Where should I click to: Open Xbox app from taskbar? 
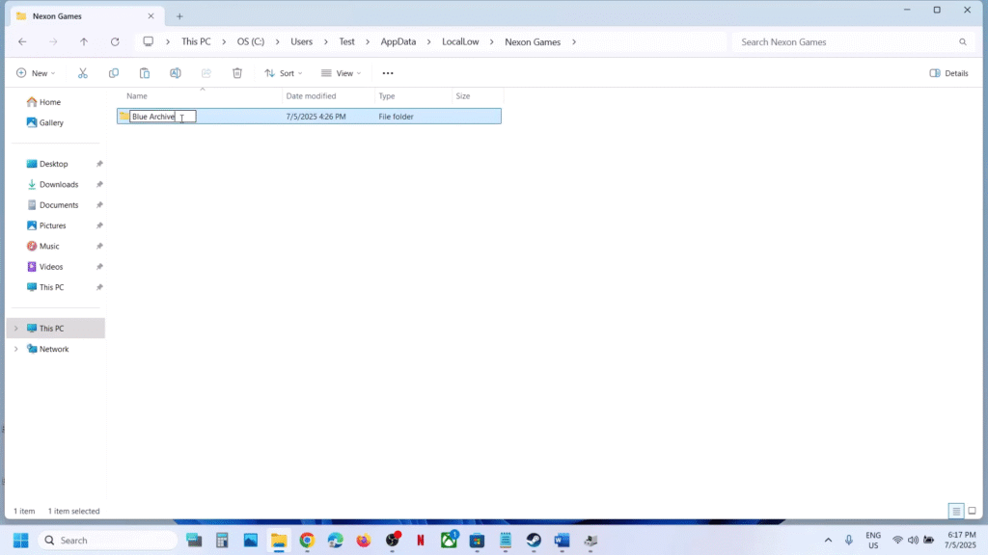(449, 540)
